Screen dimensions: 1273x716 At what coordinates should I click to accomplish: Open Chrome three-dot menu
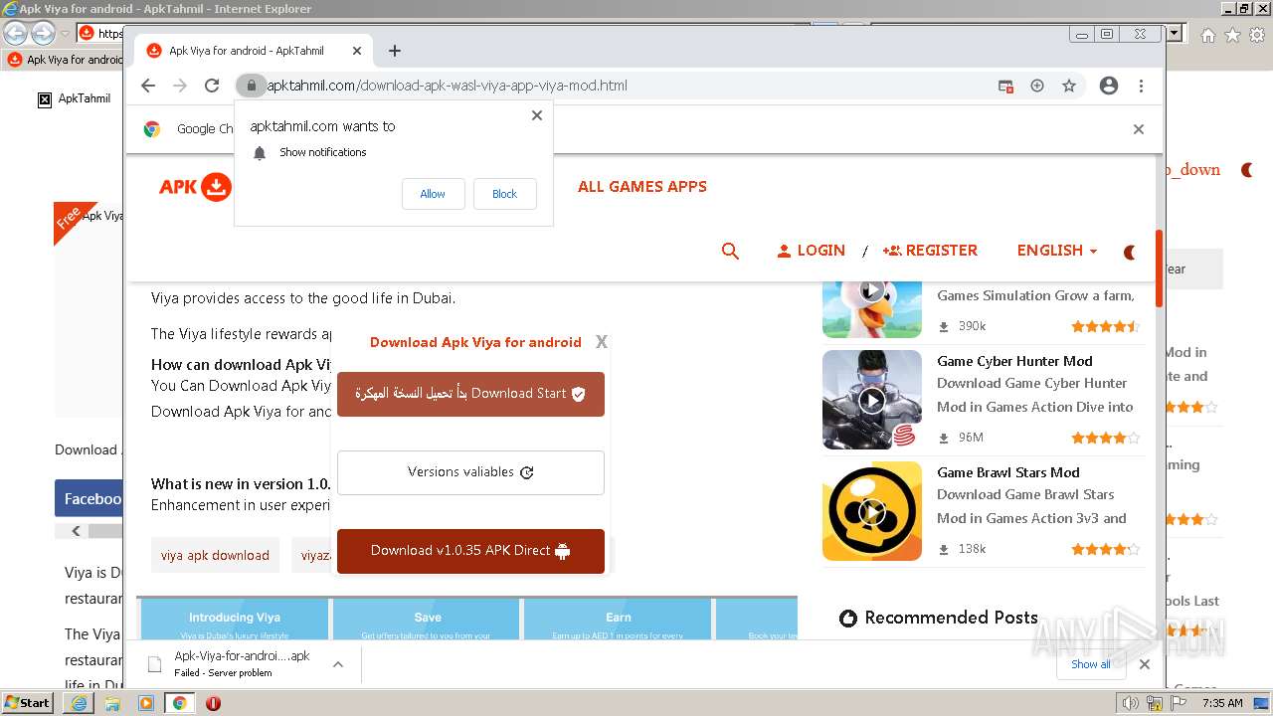point(1141,86)
